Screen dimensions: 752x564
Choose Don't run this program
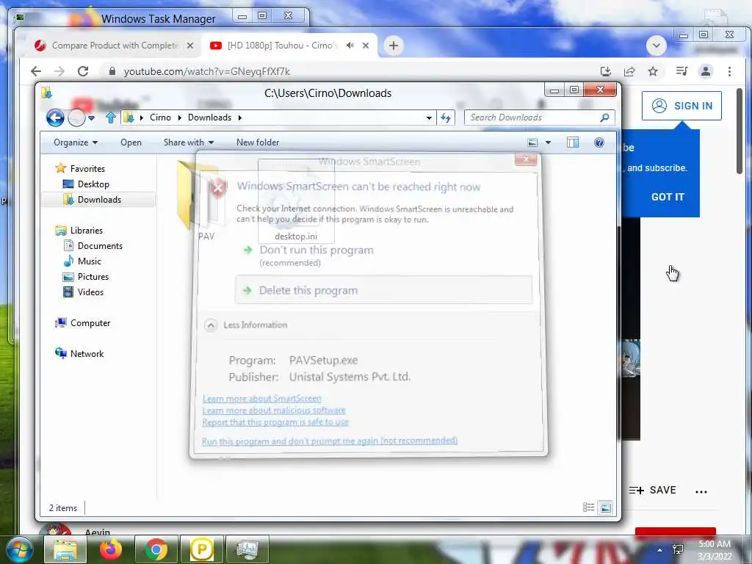click(316, 250)
